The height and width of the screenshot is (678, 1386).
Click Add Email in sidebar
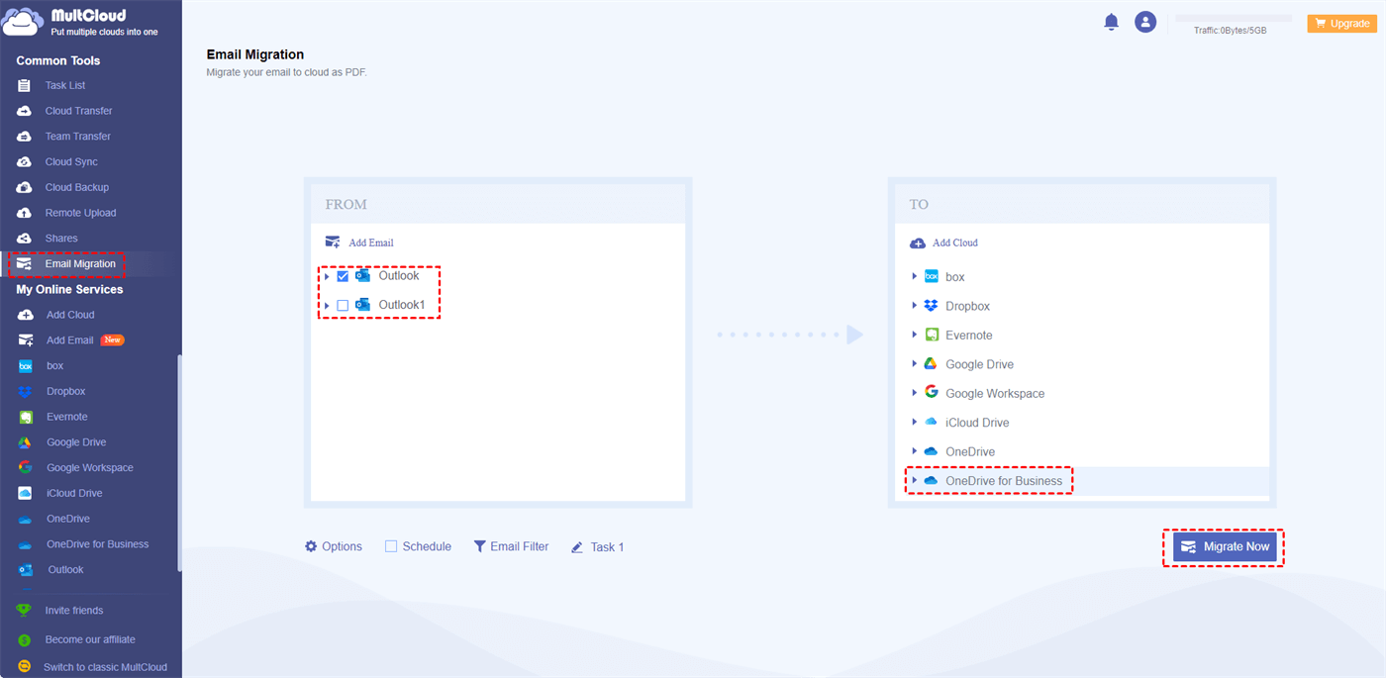coord(69,340)
